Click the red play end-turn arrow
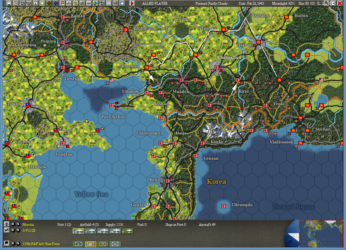 pyautogui.click(x=132, y=3)
